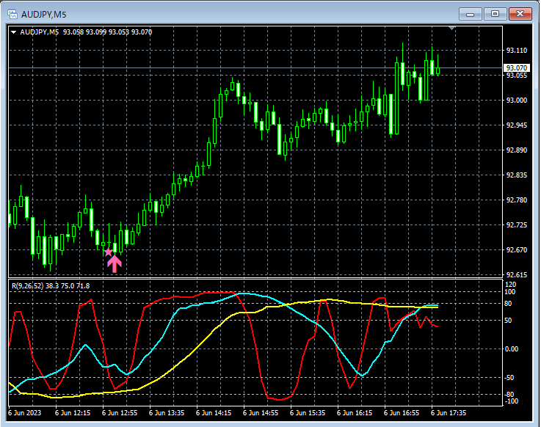This screenshot has width=541, height=427.
Task: Select the pink star marker
Action: click(x=109, y=252)
